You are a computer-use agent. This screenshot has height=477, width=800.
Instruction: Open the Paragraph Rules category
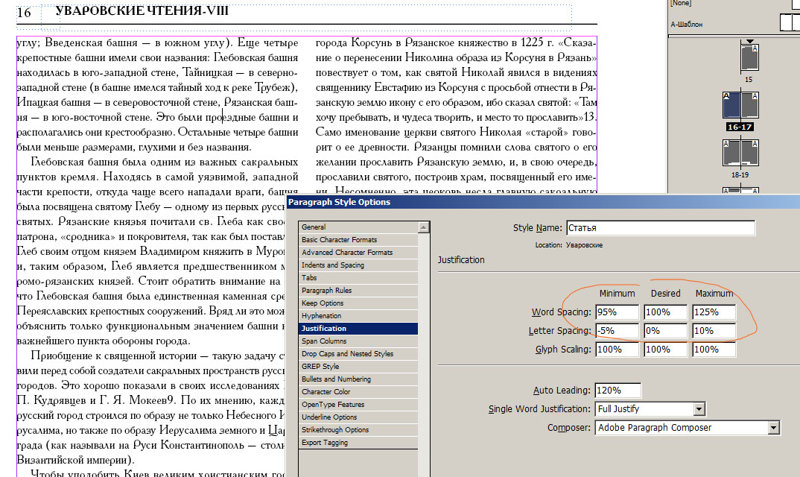[358, 291]
